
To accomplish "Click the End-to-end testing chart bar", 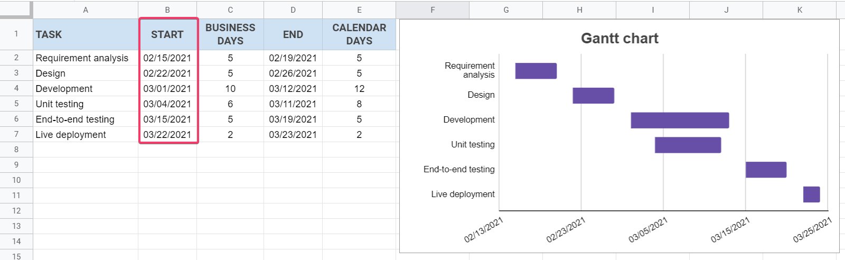I will 766,170.
